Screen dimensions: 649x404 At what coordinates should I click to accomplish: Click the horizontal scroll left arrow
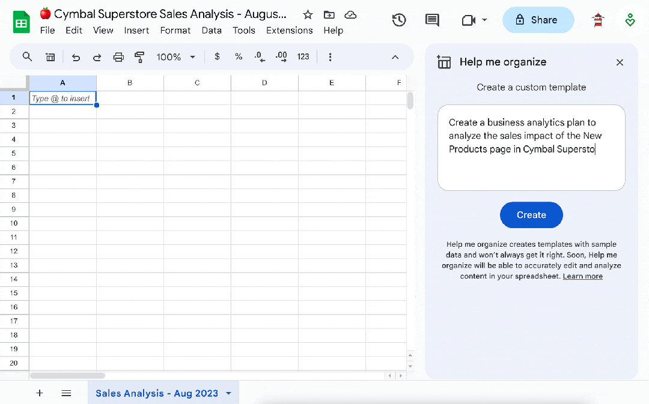(x=389, y=375)
